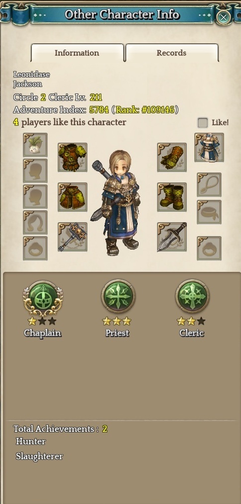Click the empty necklace slot

[x=209, y=184]
